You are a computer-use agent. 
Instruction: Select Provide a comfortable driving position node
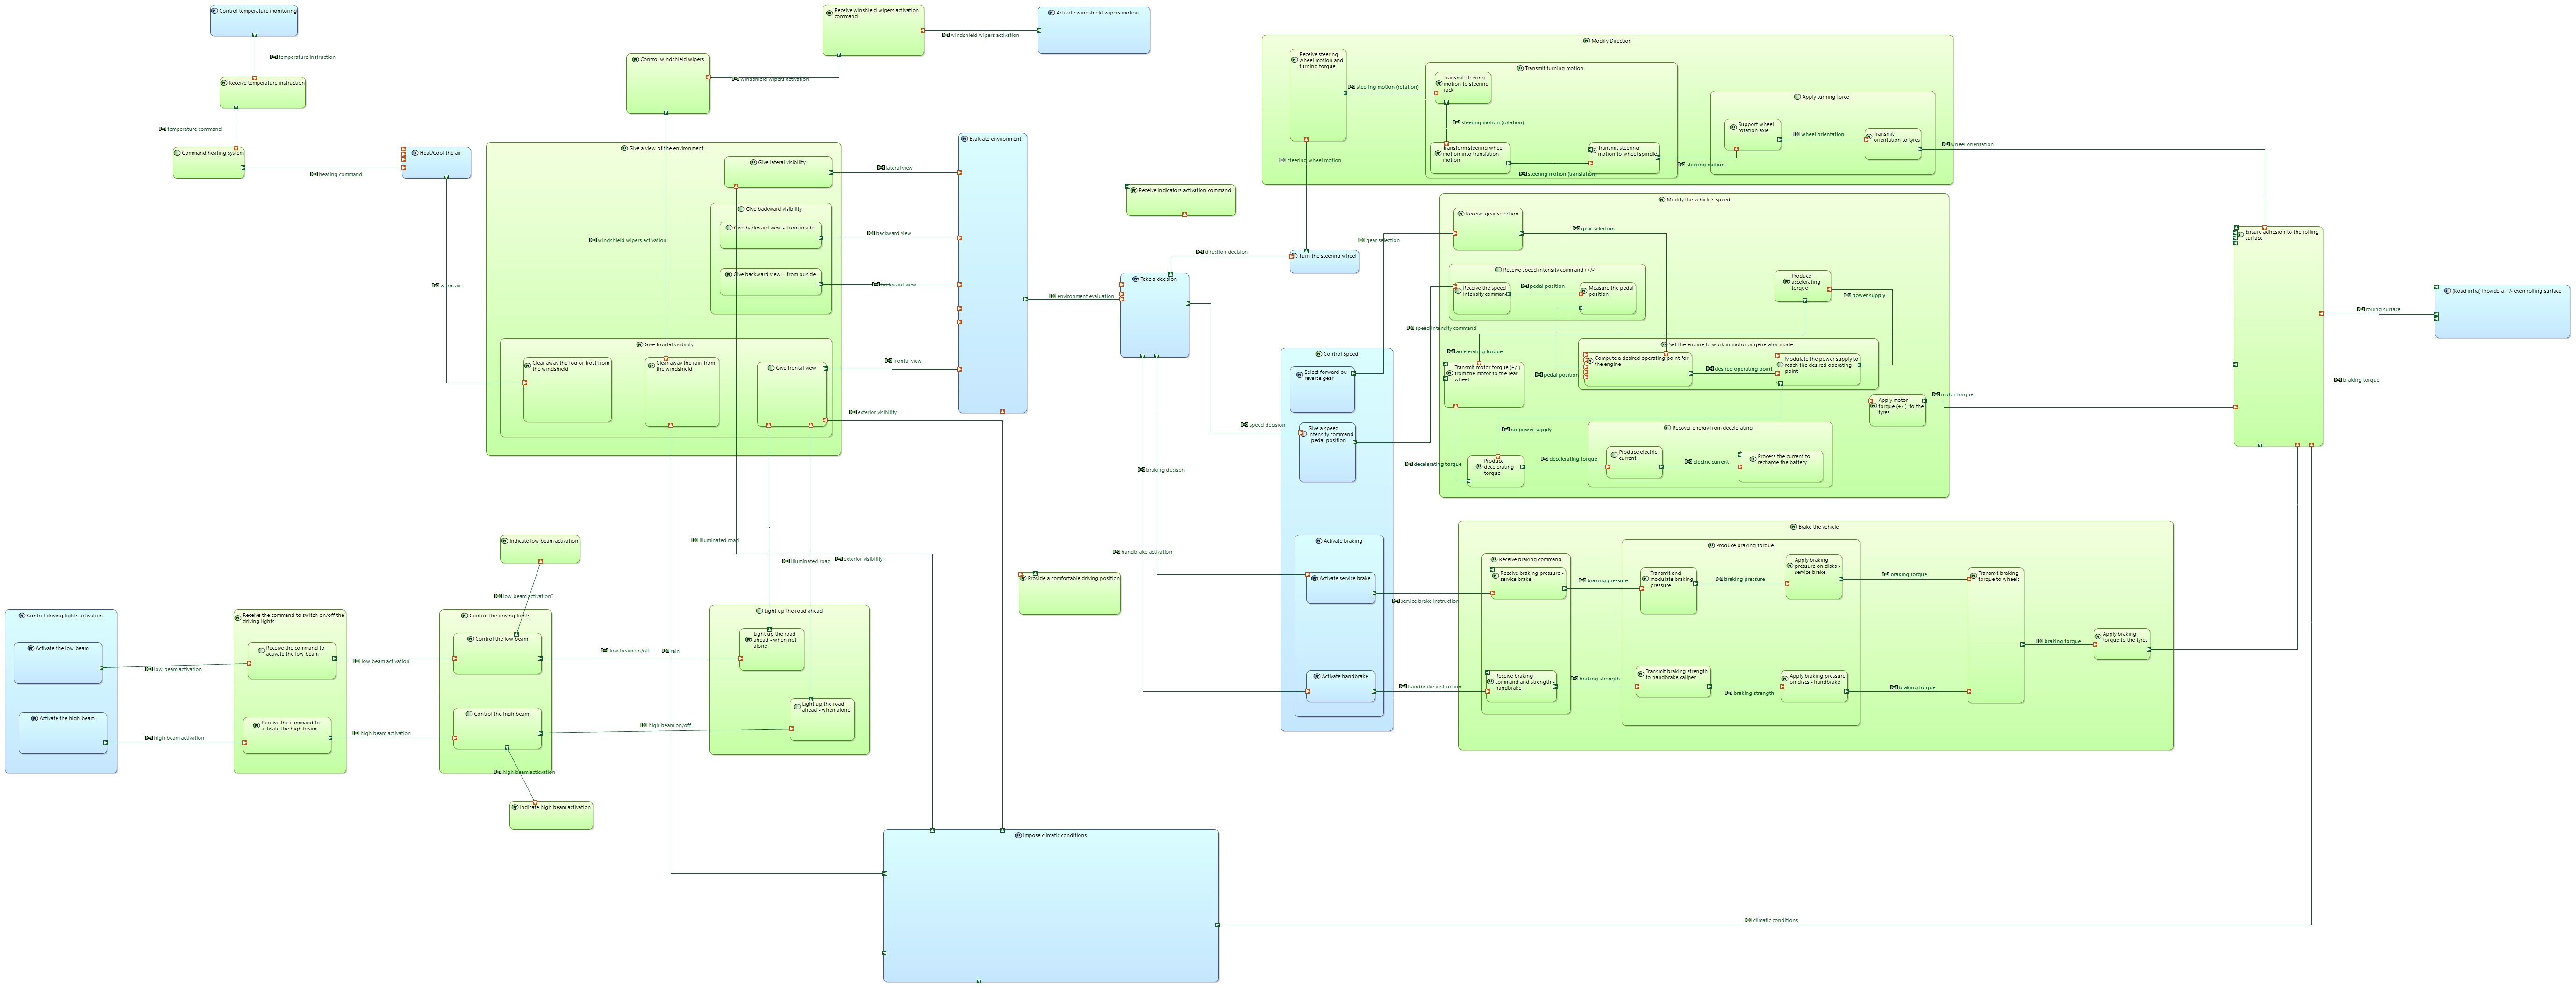pos(1070,593)
